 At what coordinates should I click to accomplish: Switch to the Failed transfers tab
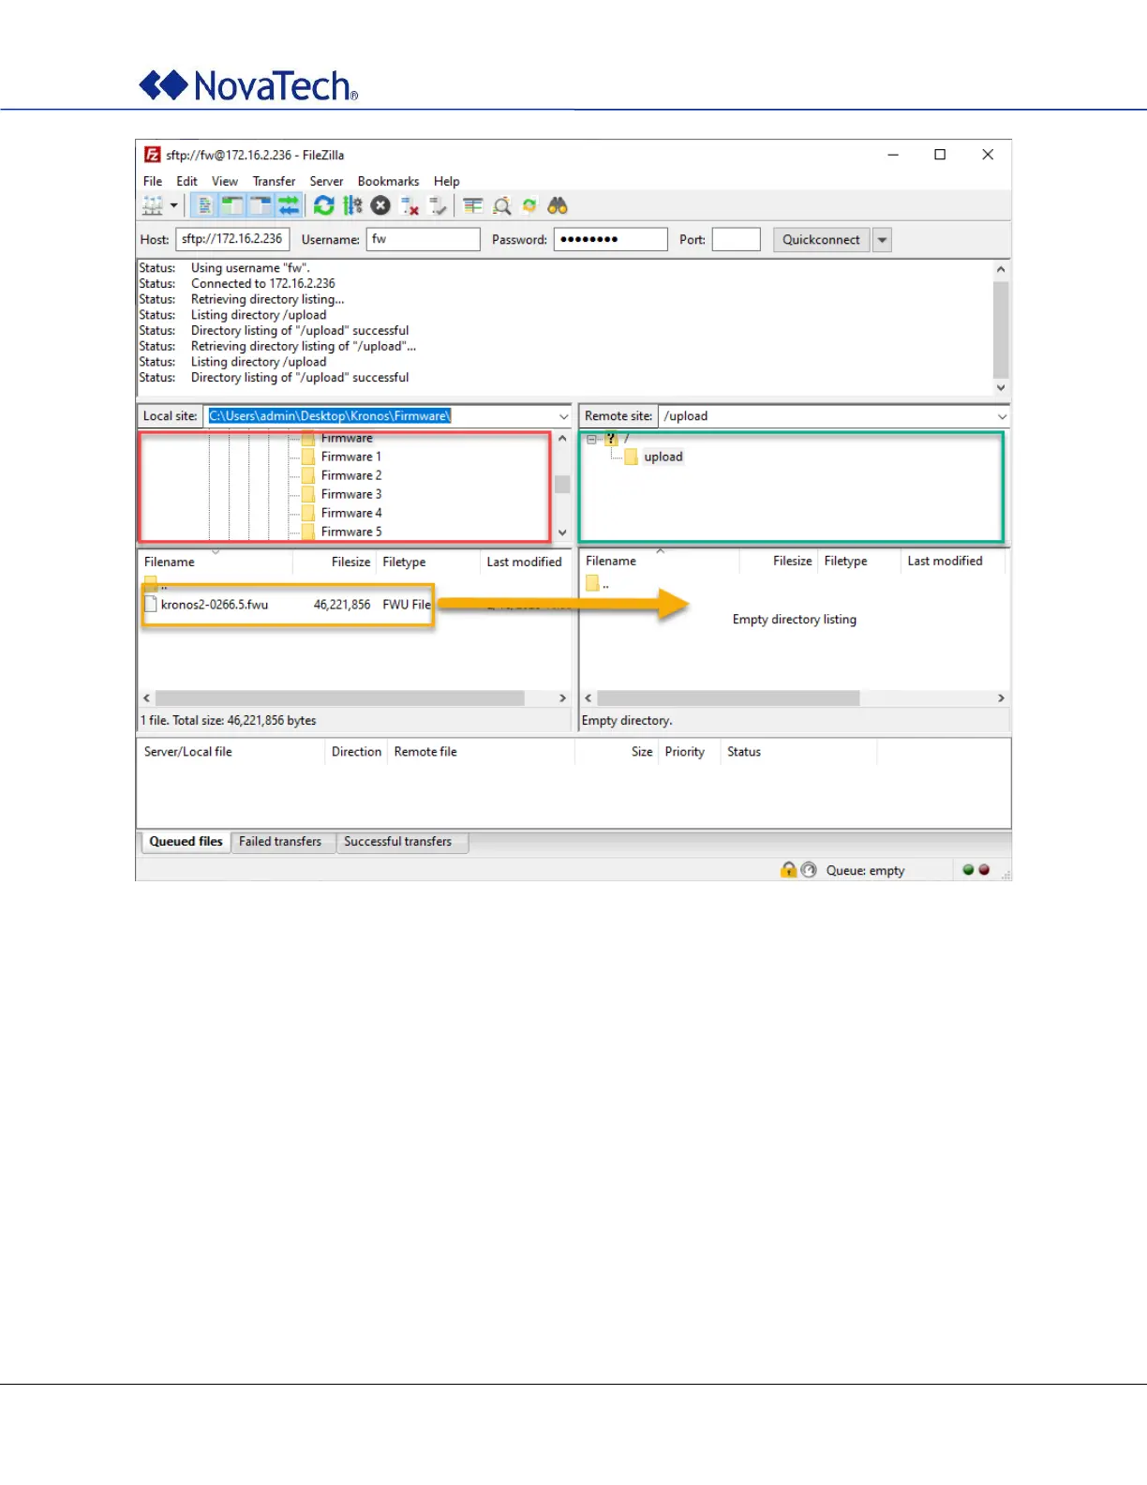pos(279,842)
